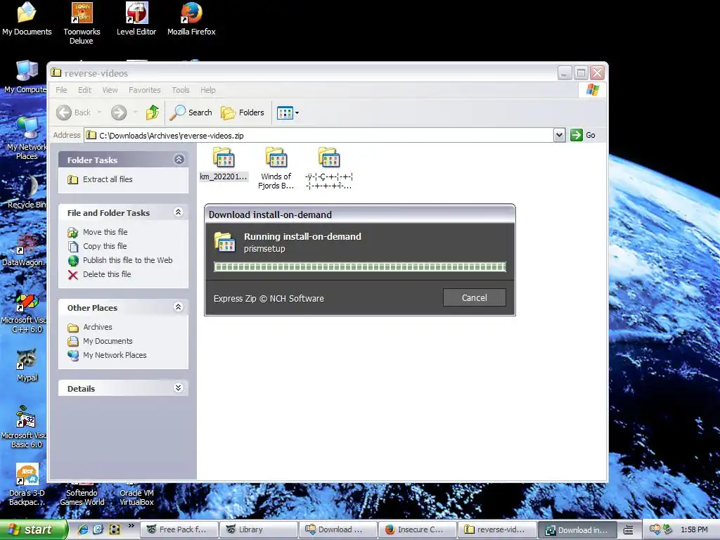720x540 pixels.
Task: Switch to Library taskbar window
Action: (258, 529)
